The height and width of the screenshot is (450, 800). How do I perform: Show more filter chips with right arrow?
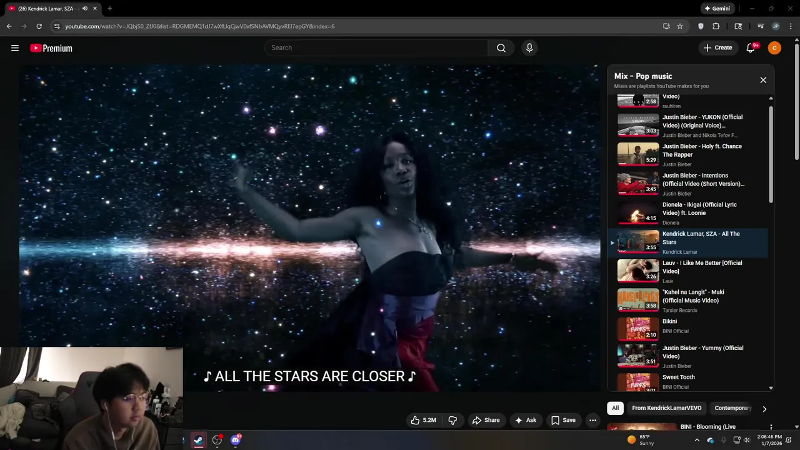(764, 409)
